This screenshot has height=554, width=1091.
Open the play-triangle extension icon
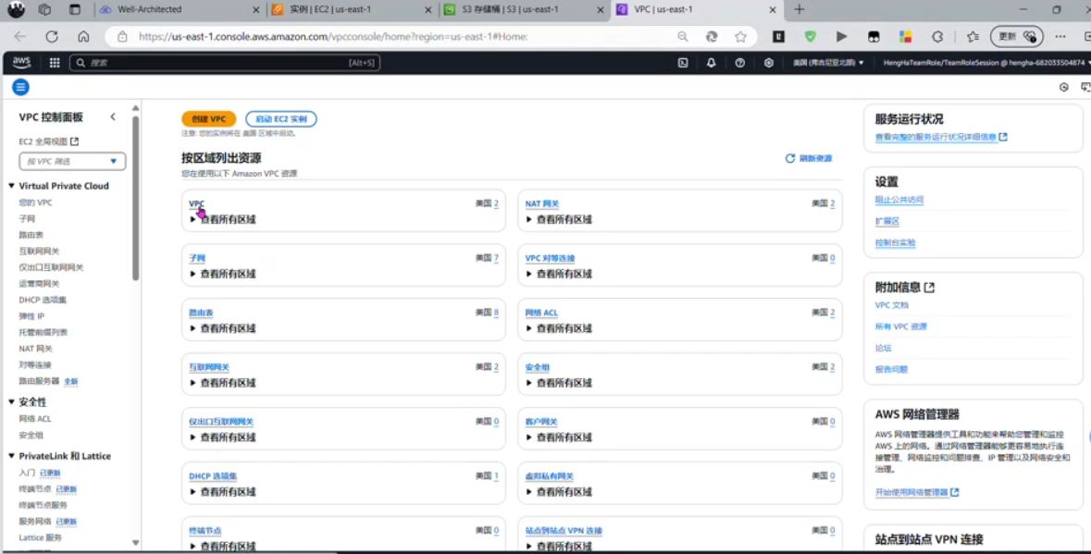coord(841,36)
